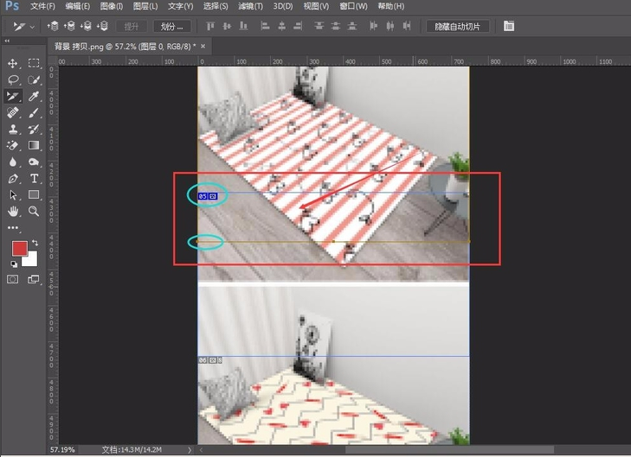Open the slice tool preset dropdown
631x457 pixels.
23,27
